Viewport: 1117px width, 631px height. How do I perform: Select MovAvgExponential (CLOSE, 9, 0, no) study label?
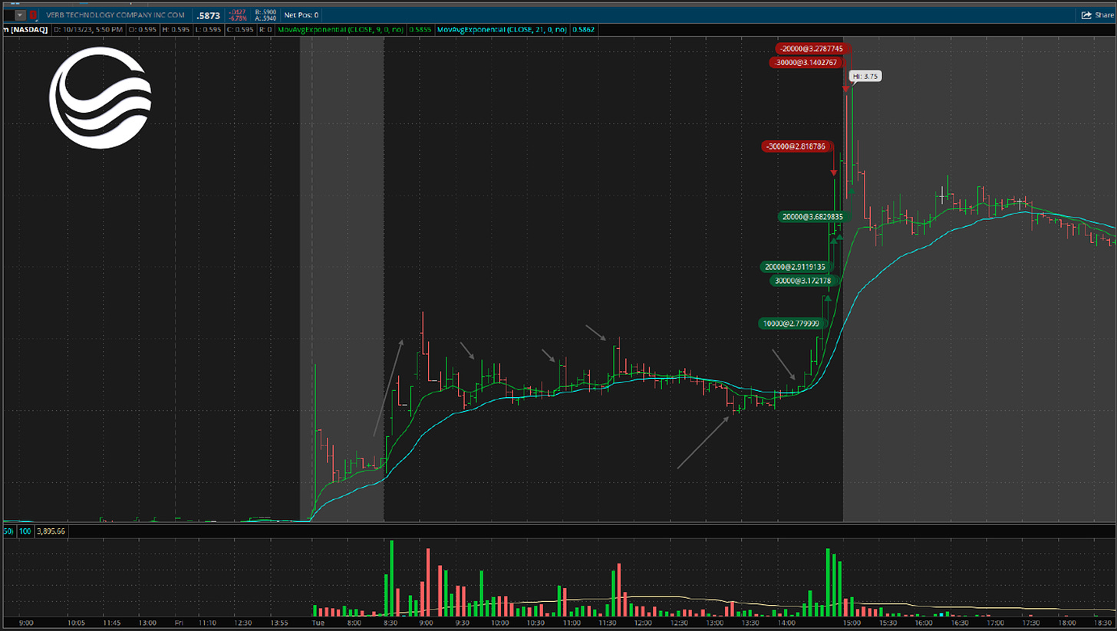click(x=341, y=29)
